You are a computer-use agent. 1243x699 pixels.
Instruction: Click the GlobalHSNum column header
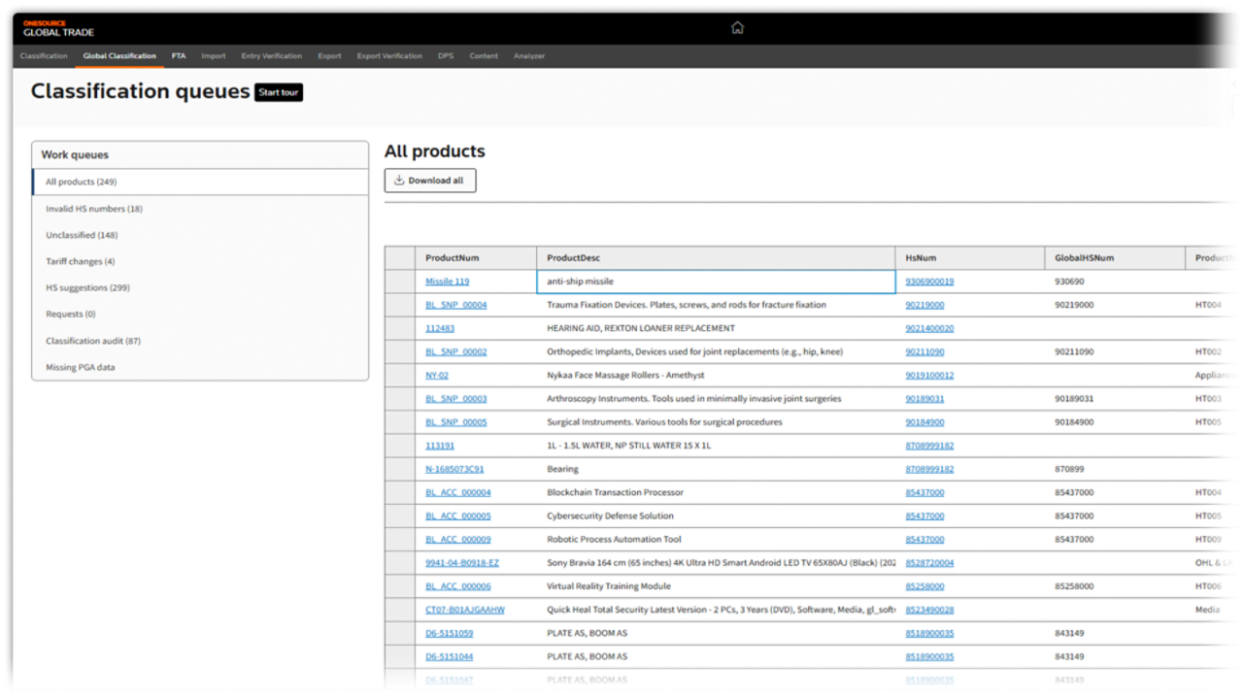[1085, 258]
